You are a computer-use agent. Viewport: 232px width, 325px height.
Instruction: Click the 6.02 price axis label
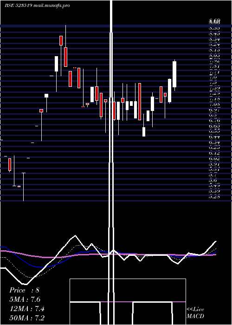pos(214,159)
